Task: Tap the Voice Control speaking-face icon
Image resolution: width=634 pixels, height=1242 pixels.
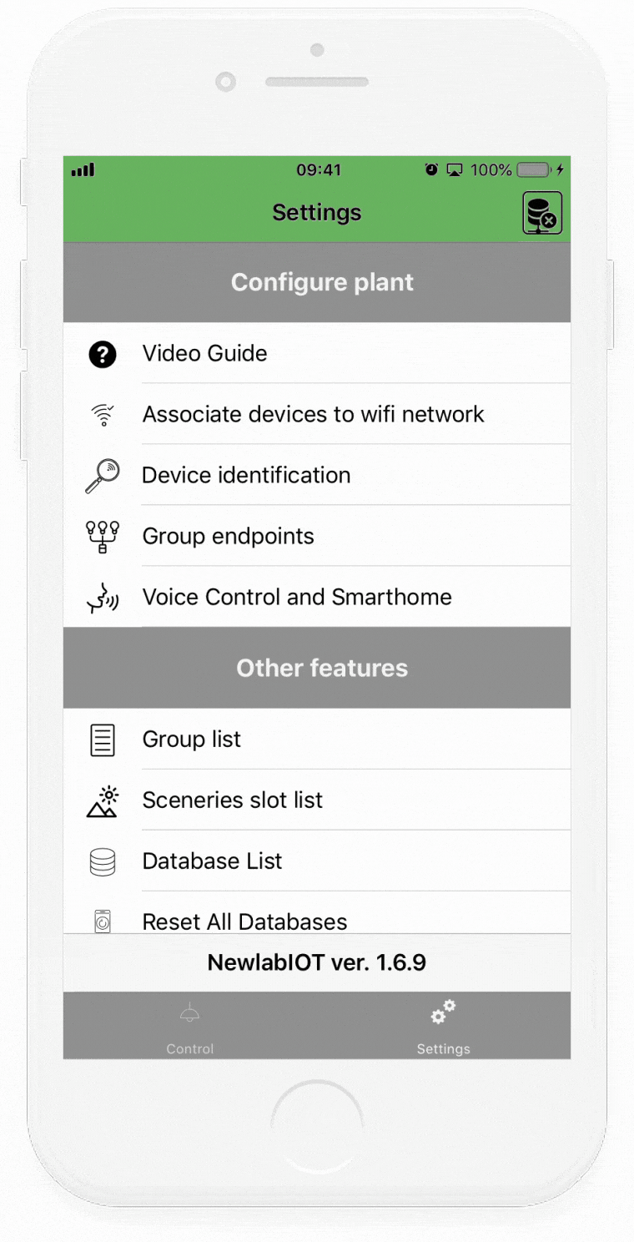Action: pyautogui.click(x=103, y=598)
